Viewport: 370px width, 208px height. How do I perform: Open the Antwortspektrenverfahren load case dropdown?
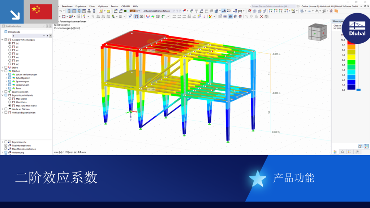(173, 11)
